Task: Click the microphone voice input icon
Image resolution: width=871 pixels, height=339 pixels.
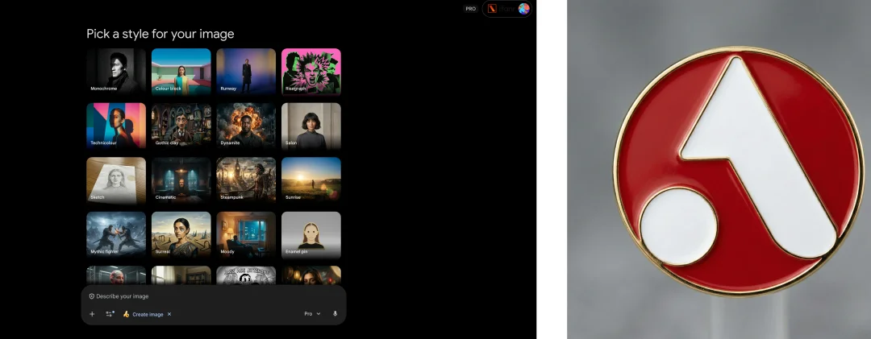Action: [335, 314]
